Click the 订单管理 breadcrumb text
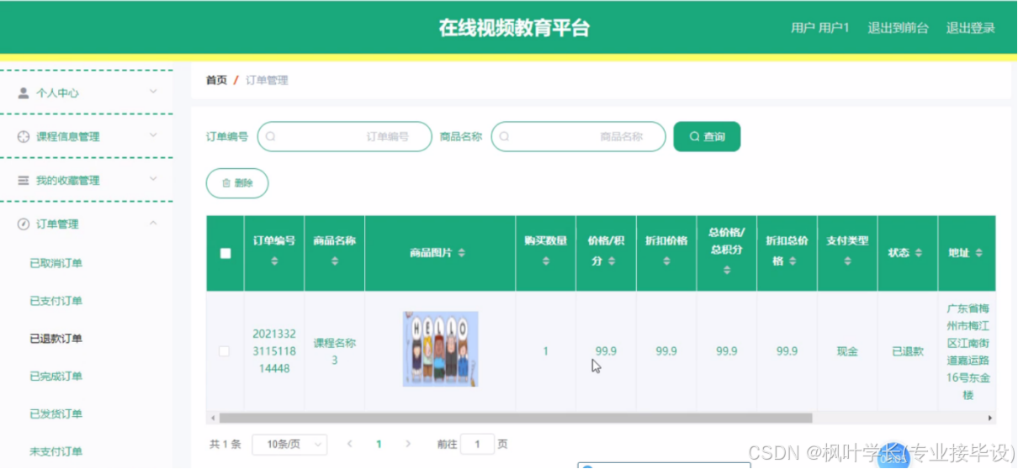Viewport: 1018px width, 469px height. [267, 81]
